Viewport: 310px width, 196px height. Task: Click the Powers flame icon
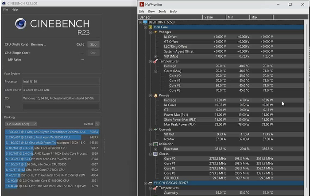click(x=156, y=95)
